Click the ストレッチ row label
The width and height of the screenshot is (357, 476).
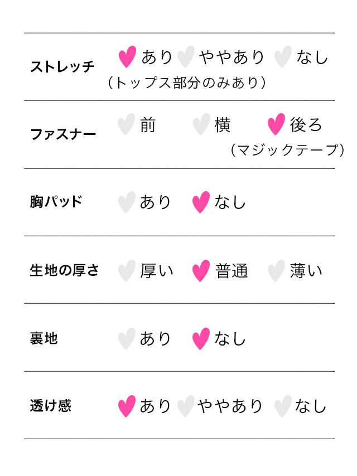coord(62,67)
